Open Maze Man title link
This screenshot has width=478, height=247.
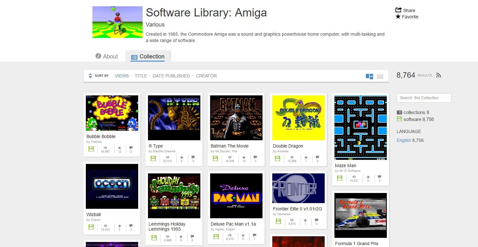pos(345,166)
